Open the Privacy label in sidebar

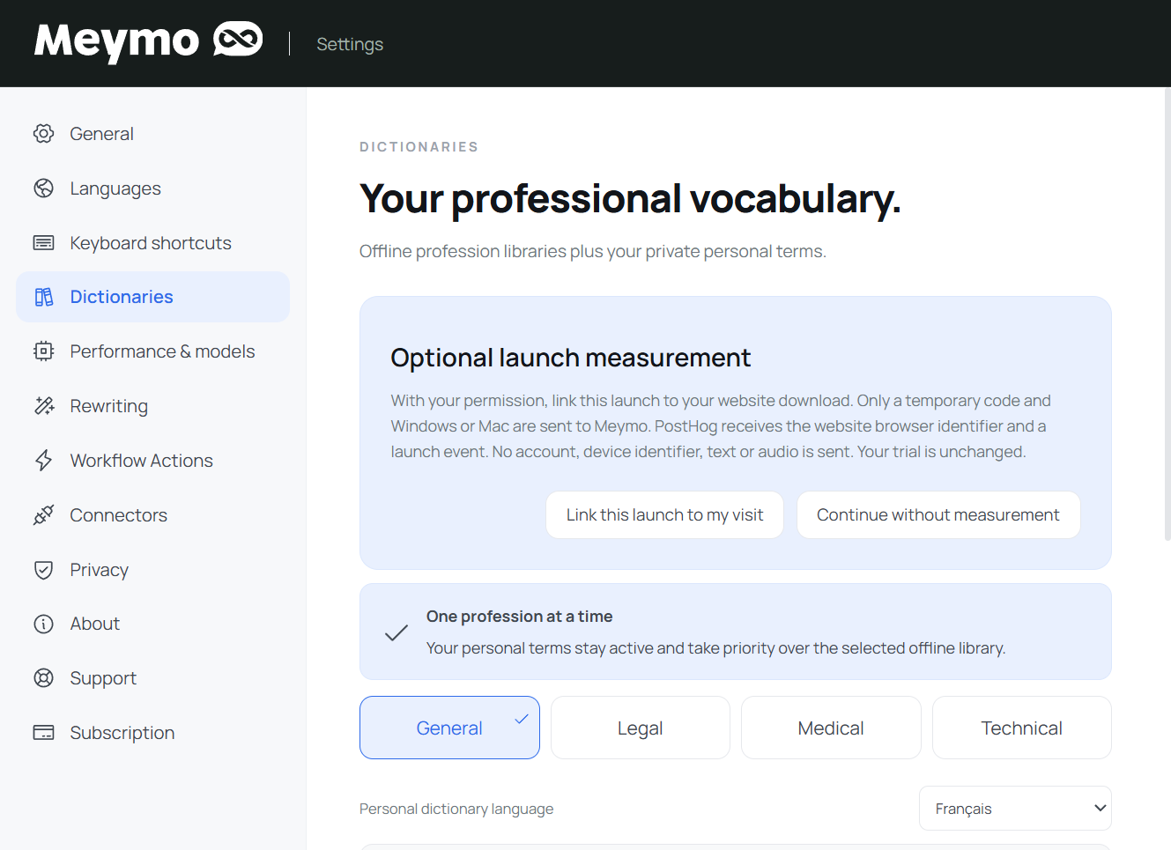point(100,570)
